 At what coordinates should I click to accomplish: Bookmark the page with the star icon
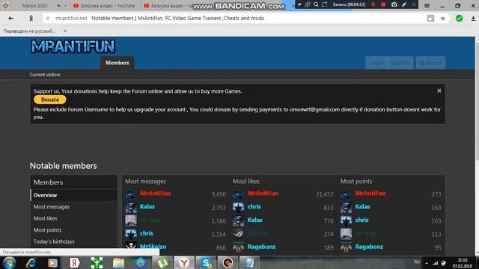(x=442, y=19)
